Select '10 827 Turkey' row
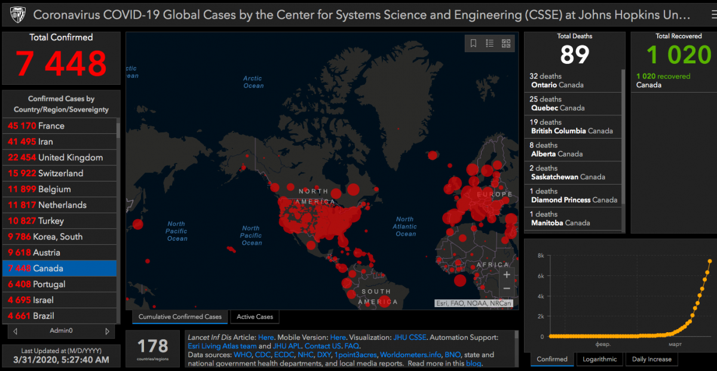 pos(60,221)
